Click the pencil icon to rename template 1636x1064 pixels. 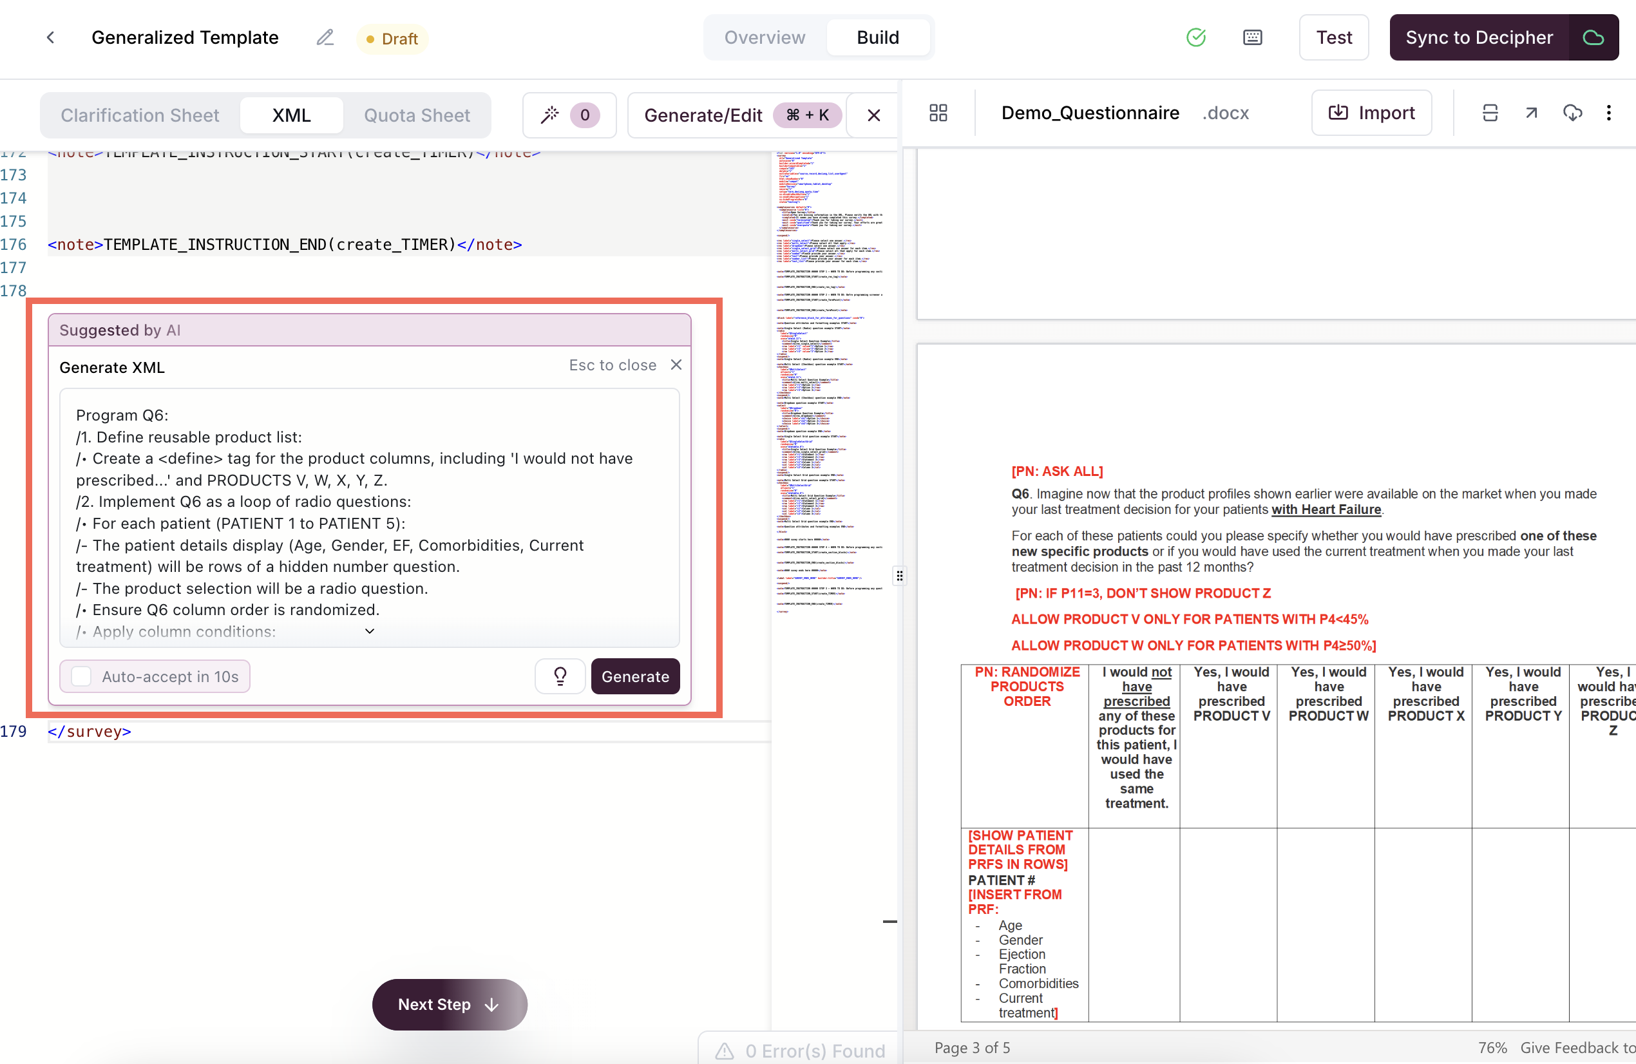[325, 37]
